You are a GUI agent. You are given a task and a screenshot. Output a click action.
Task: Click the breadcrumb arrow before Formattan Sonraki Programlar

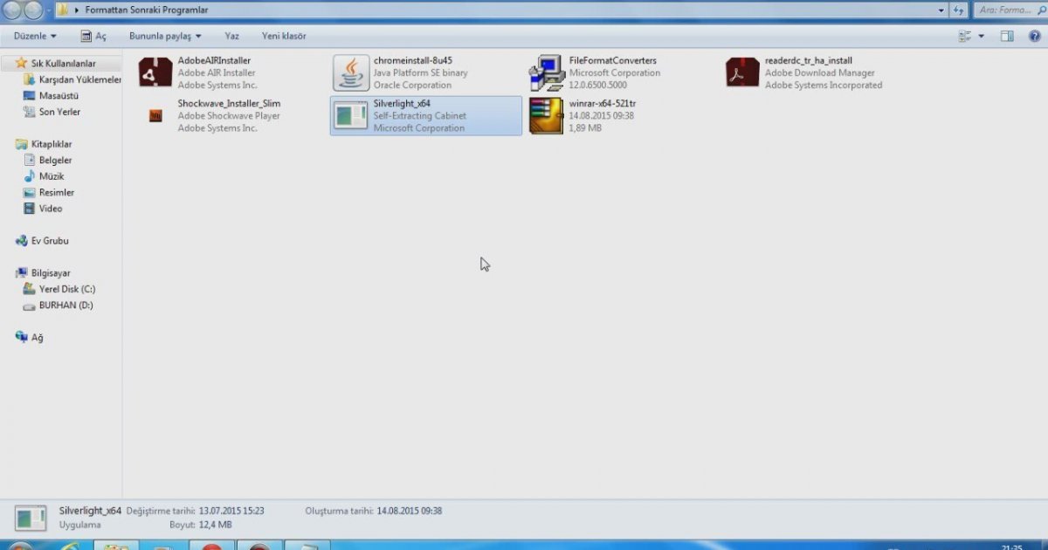[x=78, y=10]
